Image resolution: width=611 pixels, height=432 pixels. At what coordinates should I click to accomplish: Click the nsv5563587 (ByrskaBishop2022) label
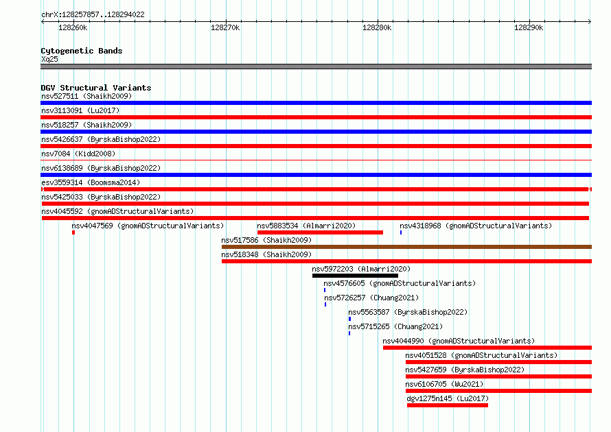click(408, 312)
